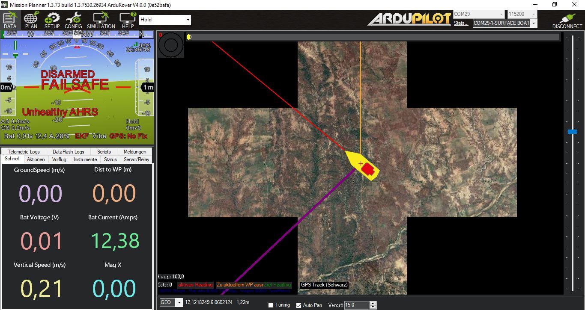
Task: Open the 115200 baud rate dropdown
Action: click(x=522, y=14)
